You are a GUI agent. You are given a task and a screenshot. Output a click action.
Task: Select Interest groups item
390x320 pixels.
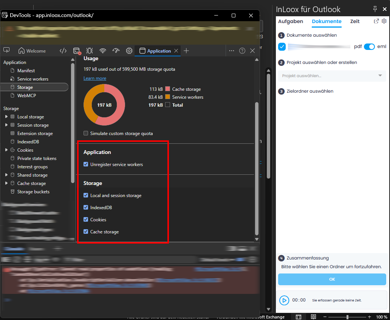point(32,166)
